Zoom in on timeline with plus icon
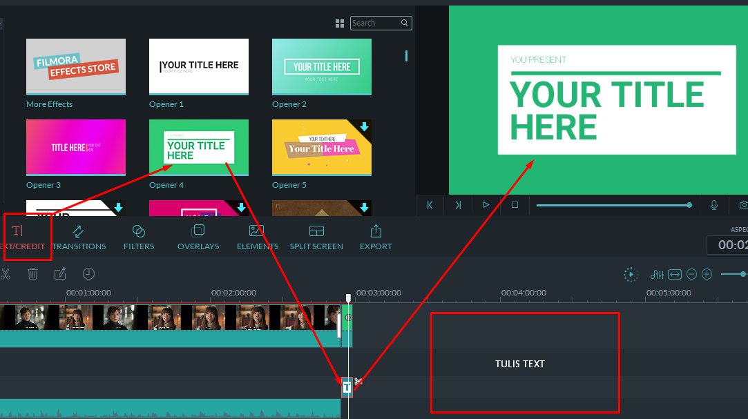The width and height of the screenshot is (748, 419). coord(707,274)
